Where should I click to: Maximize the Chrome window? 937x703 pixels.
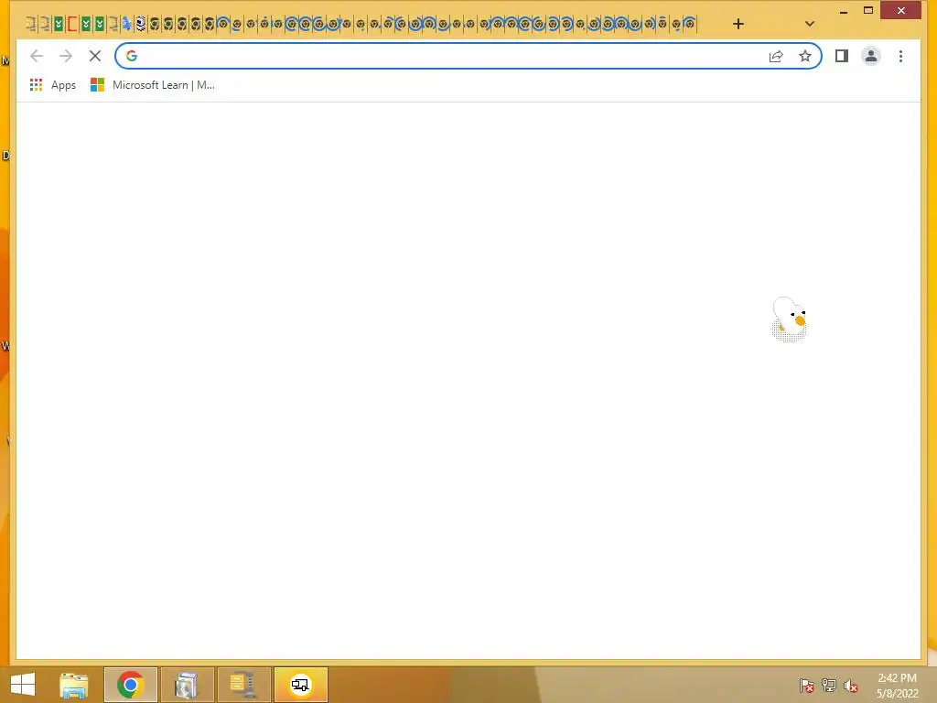point(868,11)
